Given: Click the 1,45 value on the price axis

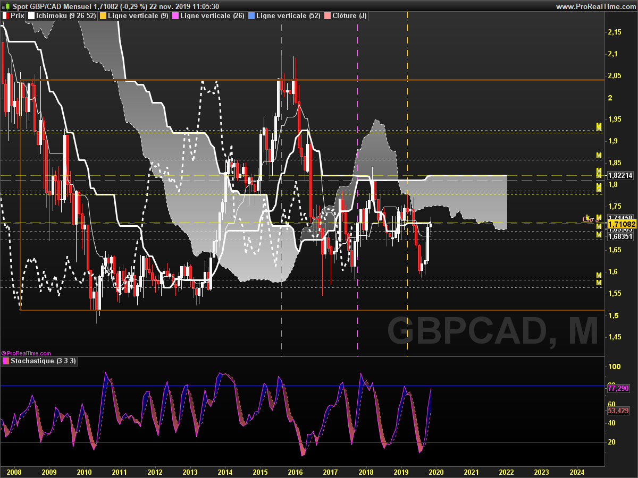Looking at the screenshot, I should point(614,337).
